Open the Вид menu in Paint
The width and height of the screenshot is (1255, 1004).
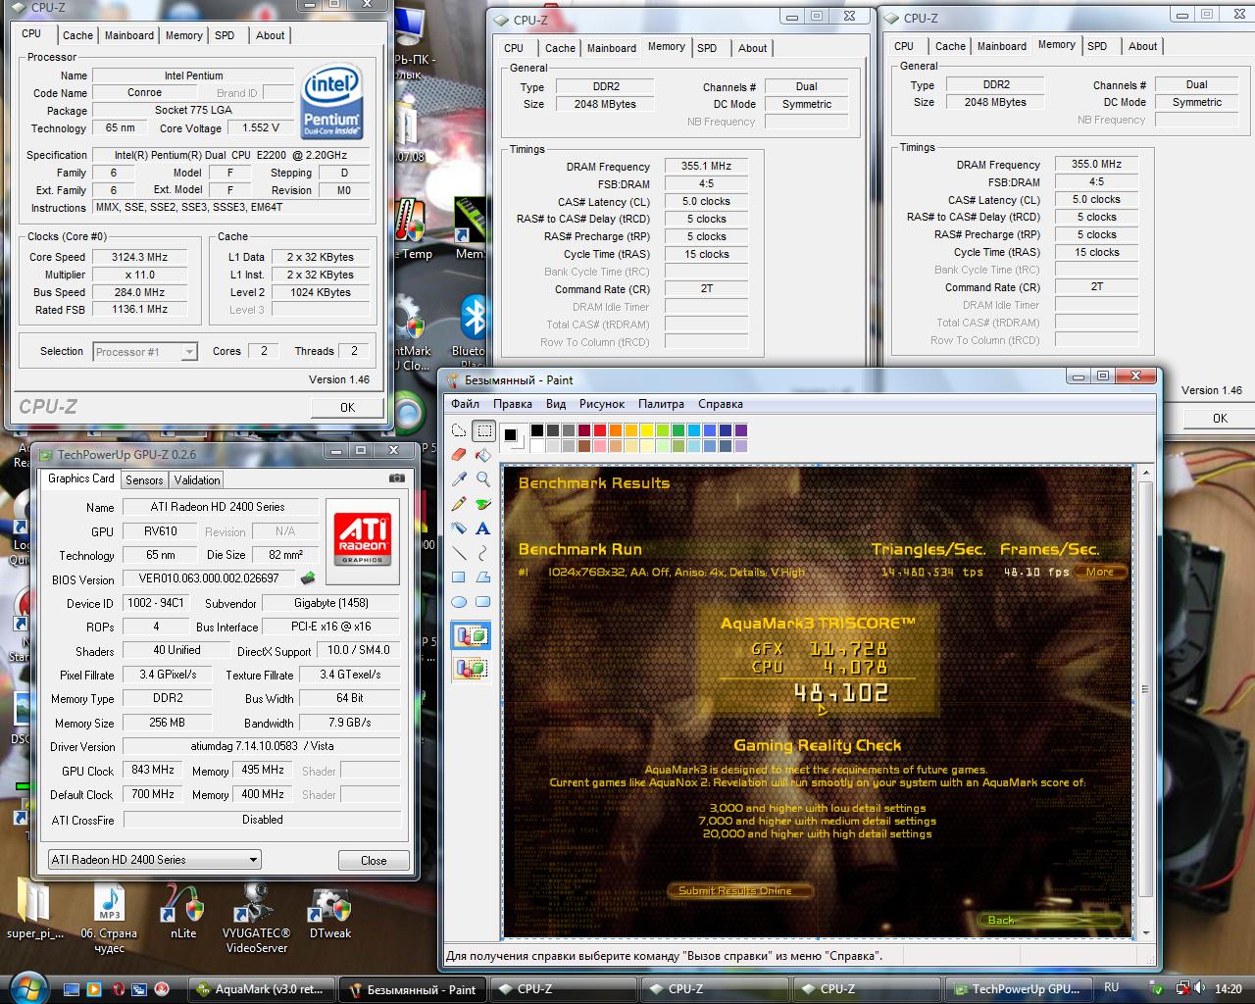pos(556,404)
